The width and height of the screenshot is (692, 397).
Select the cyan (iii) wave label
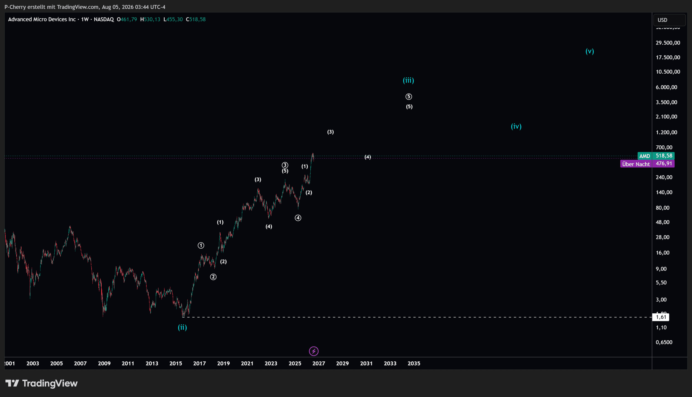click(408, 80)
